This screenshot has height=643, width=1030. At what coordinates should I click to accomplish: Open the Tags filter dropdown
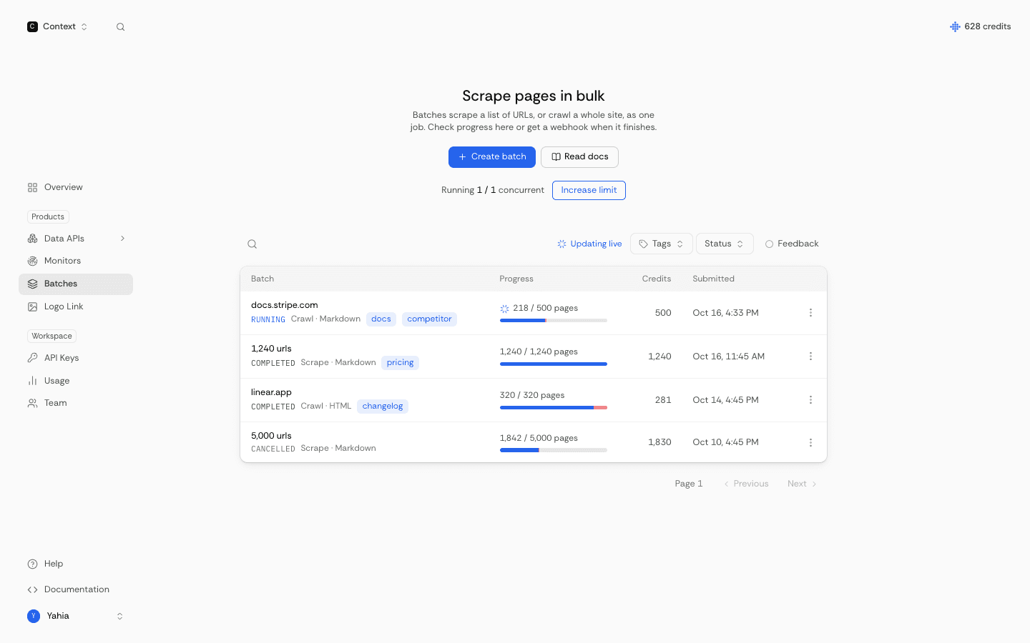662,244
